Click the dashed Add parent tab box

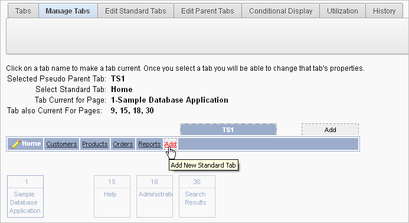tap(331, 130)
